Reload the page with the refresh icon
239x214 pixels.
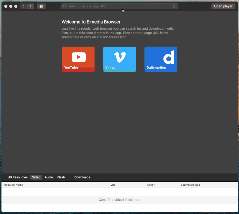174,6
